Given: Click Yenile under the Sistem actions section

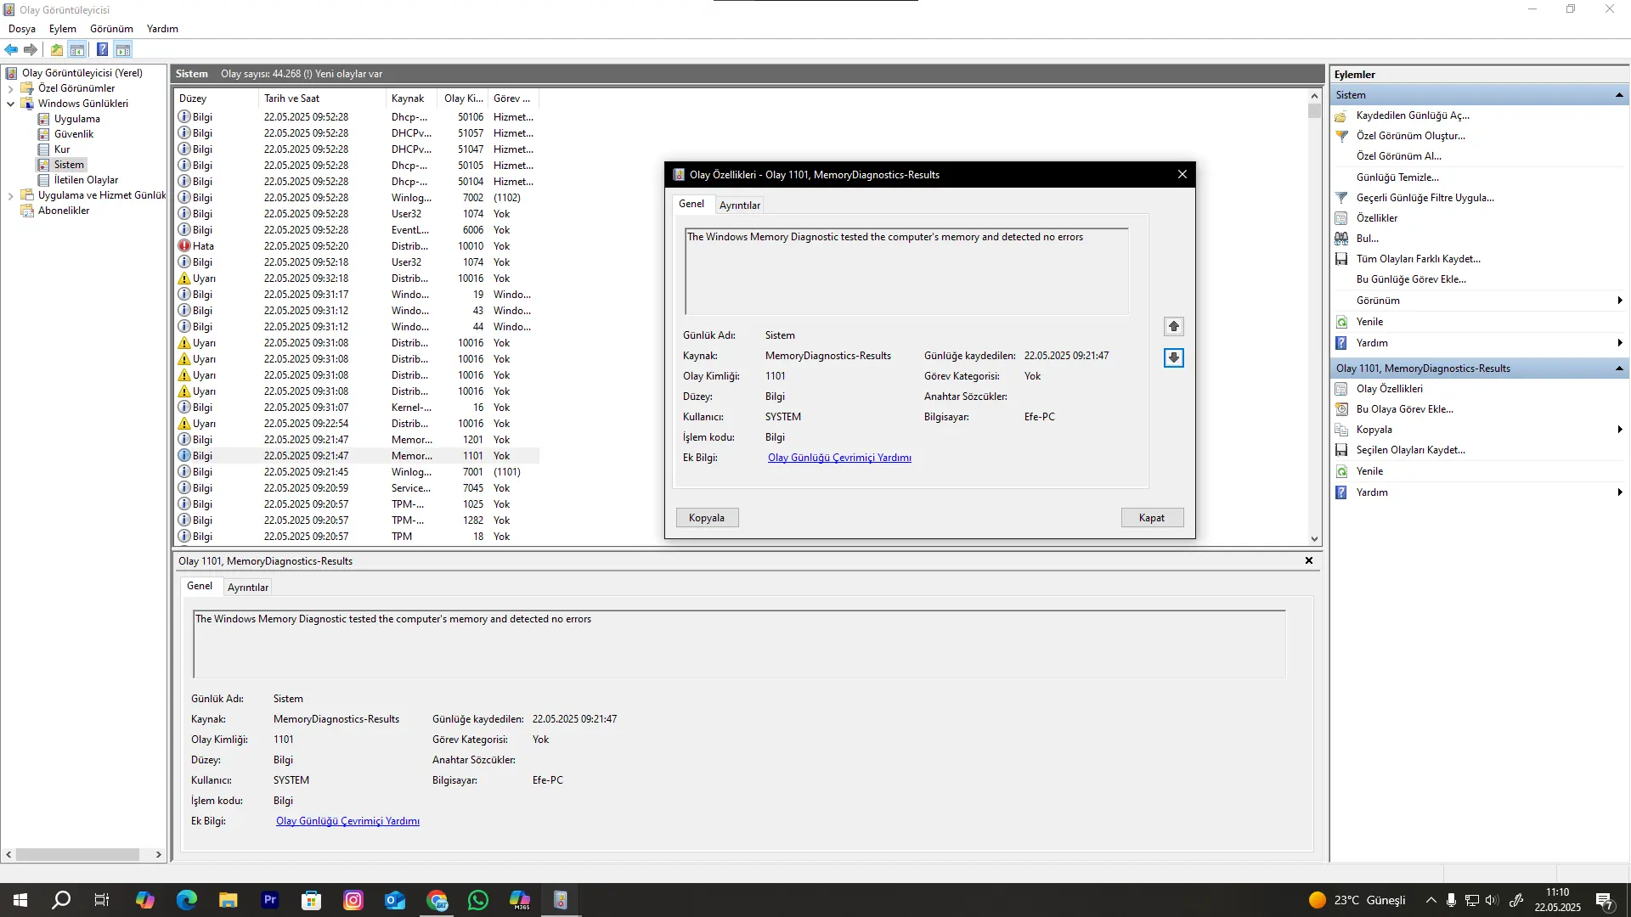Looking at the screenshot, I should pyautogui.click(x=1369, y=322).
